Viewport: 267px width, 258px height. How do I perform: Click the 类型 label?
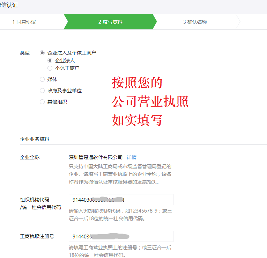pyautogui.click(x=25, y=53)
